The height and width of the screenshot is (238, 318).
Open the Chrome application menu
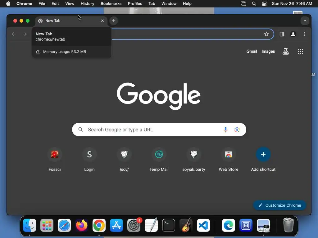pos(24,4)
